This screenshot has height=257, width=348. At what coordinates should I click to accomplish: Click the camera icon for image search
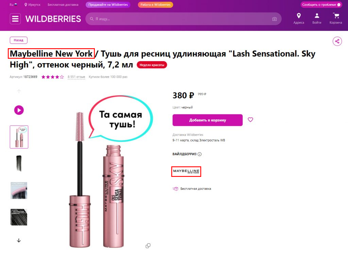[274, 19]
